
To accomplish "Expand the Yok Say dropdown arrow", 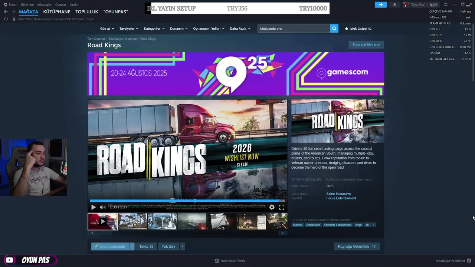I will pyautogui.click(x=182, y=246).
